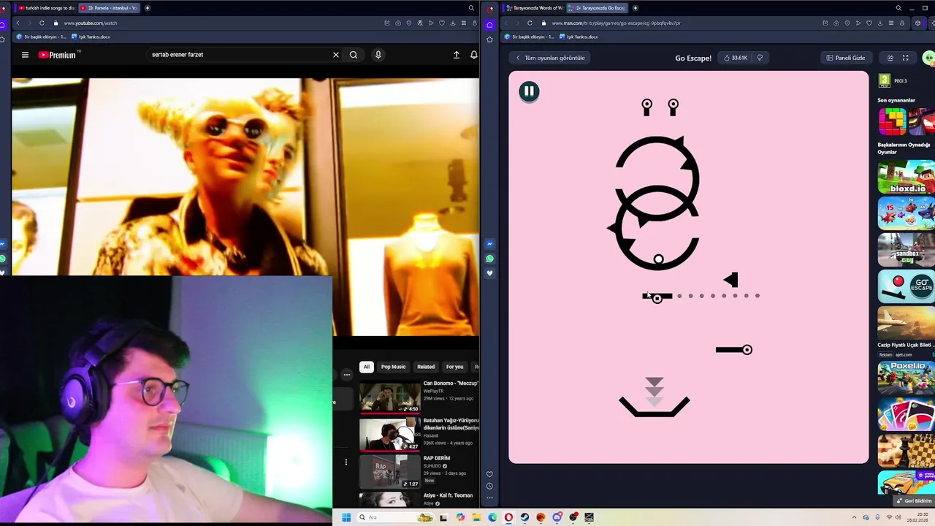
Task: Click the taskbar 'Ara' search box
Action: [395, 517]
